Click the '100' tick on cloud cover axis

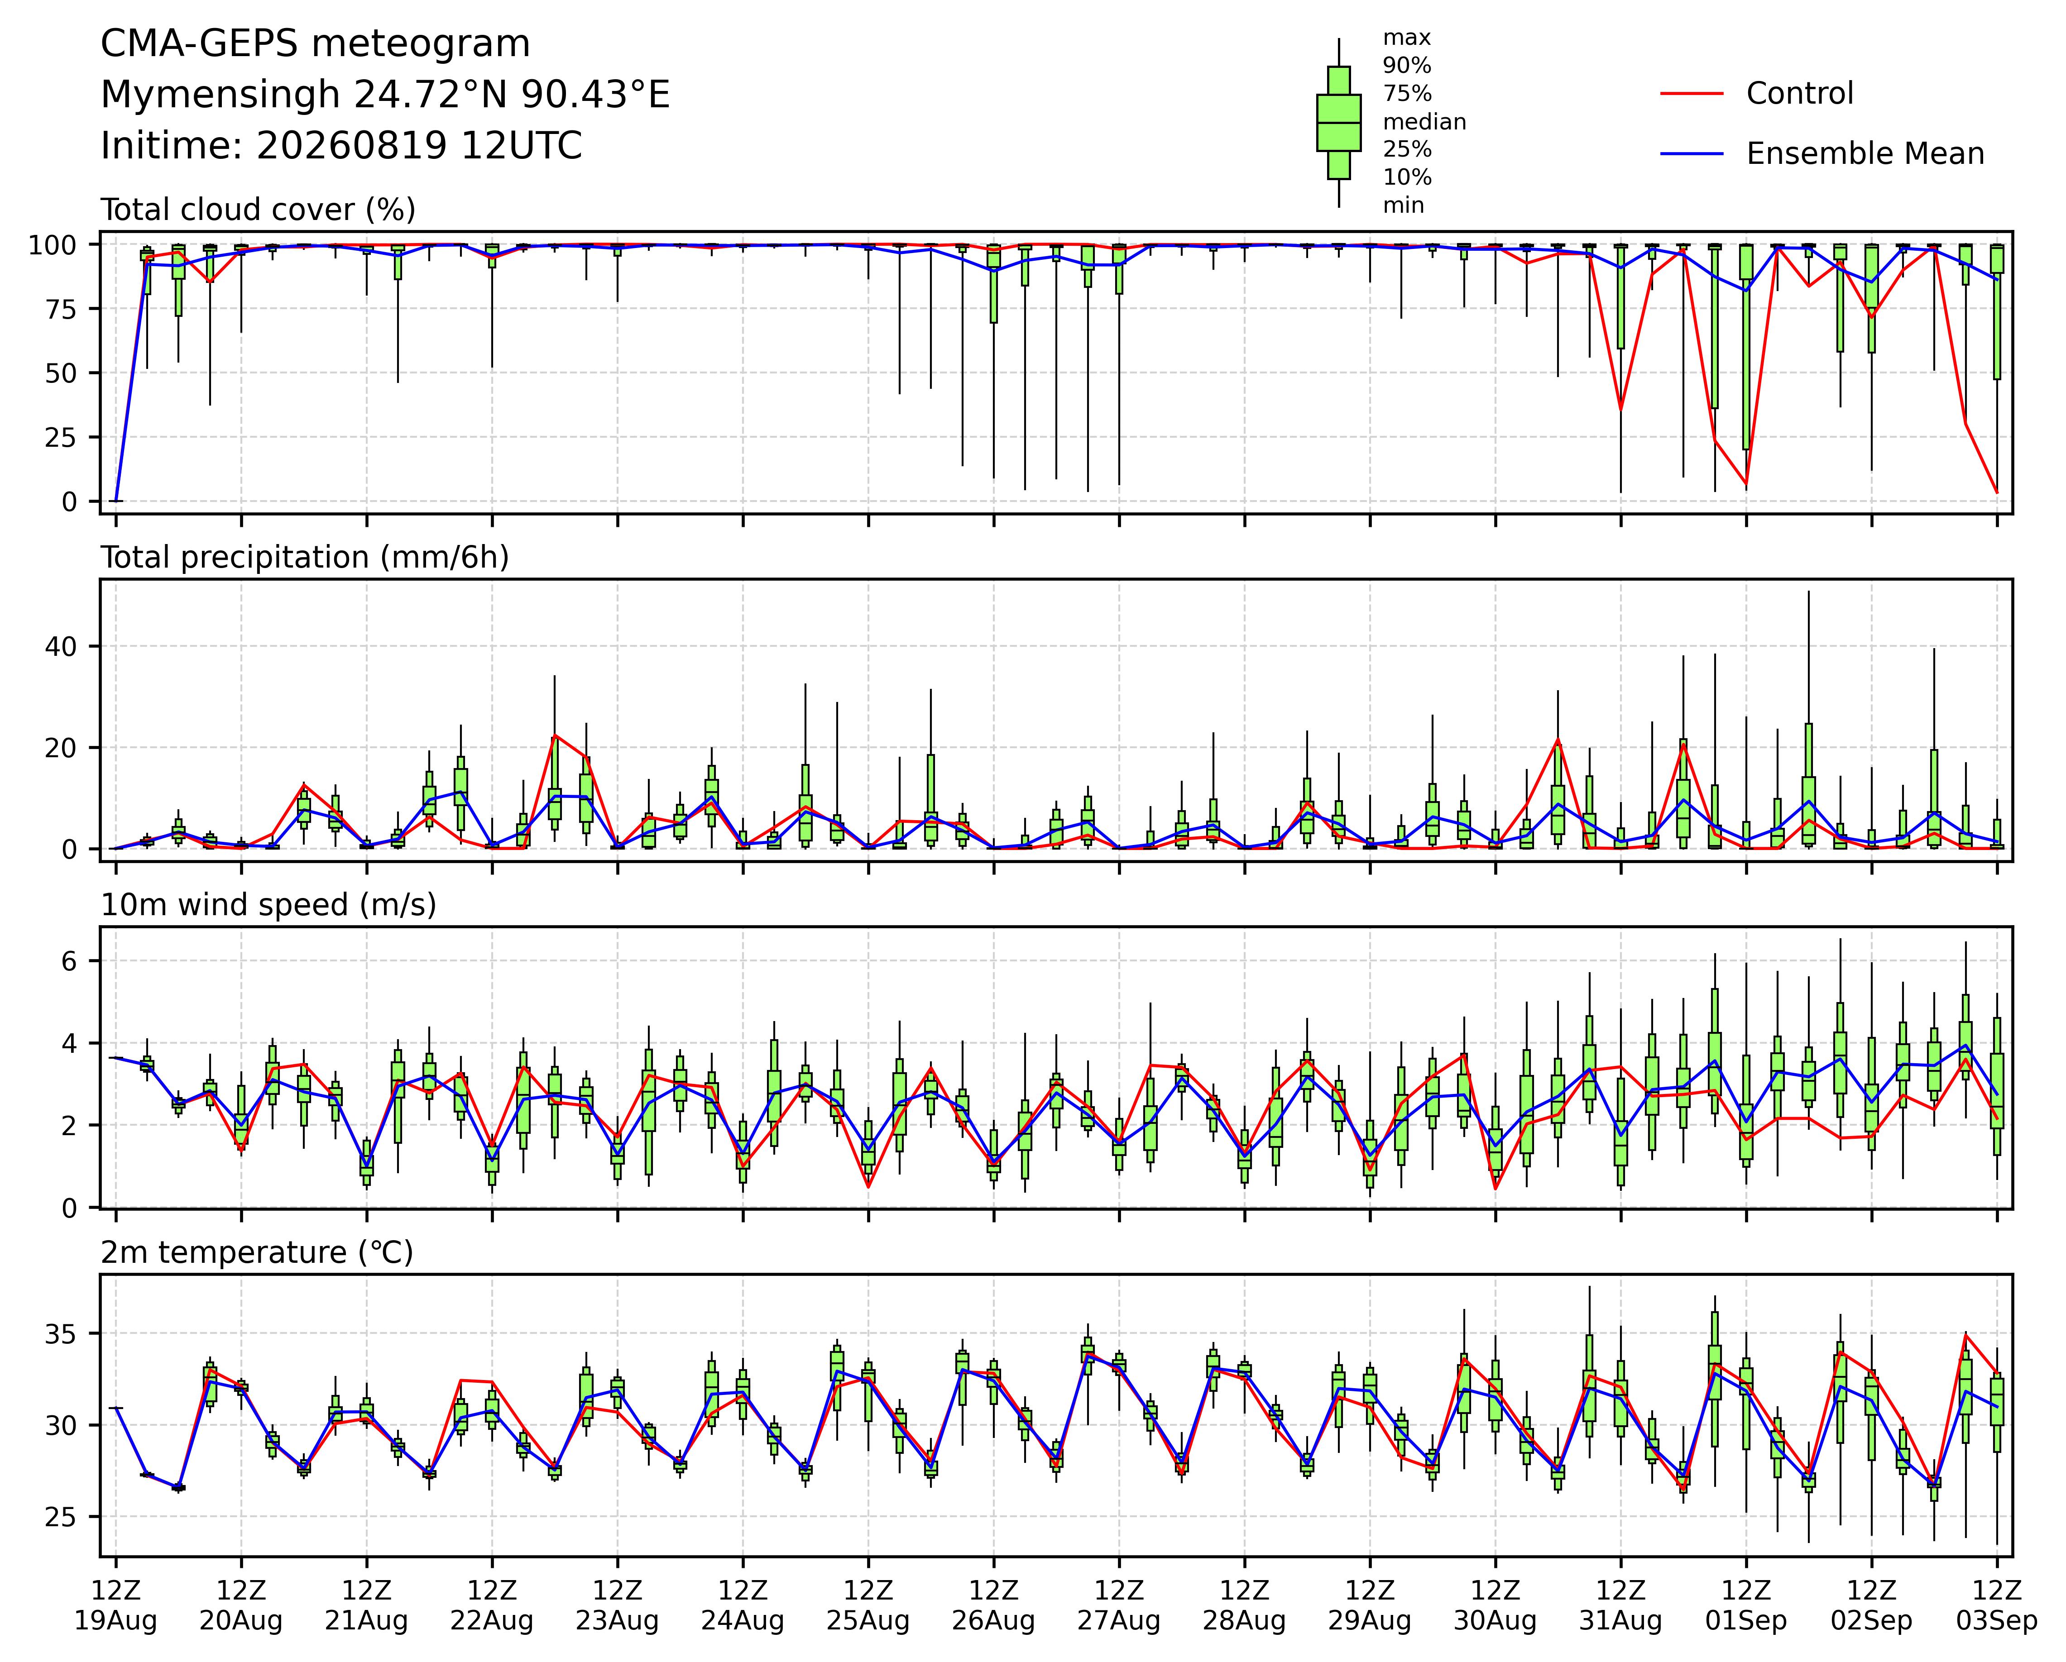pos(52,245)
